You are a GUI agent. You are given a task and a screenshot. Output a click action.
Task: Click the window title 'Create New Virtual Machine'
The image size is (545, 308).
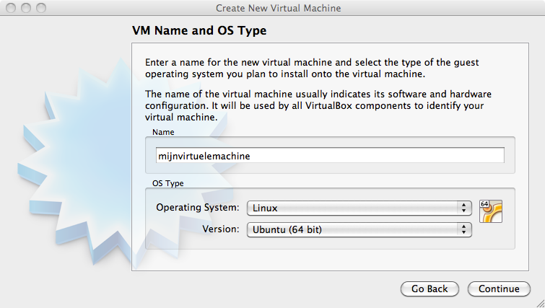(x=278, y=8)
